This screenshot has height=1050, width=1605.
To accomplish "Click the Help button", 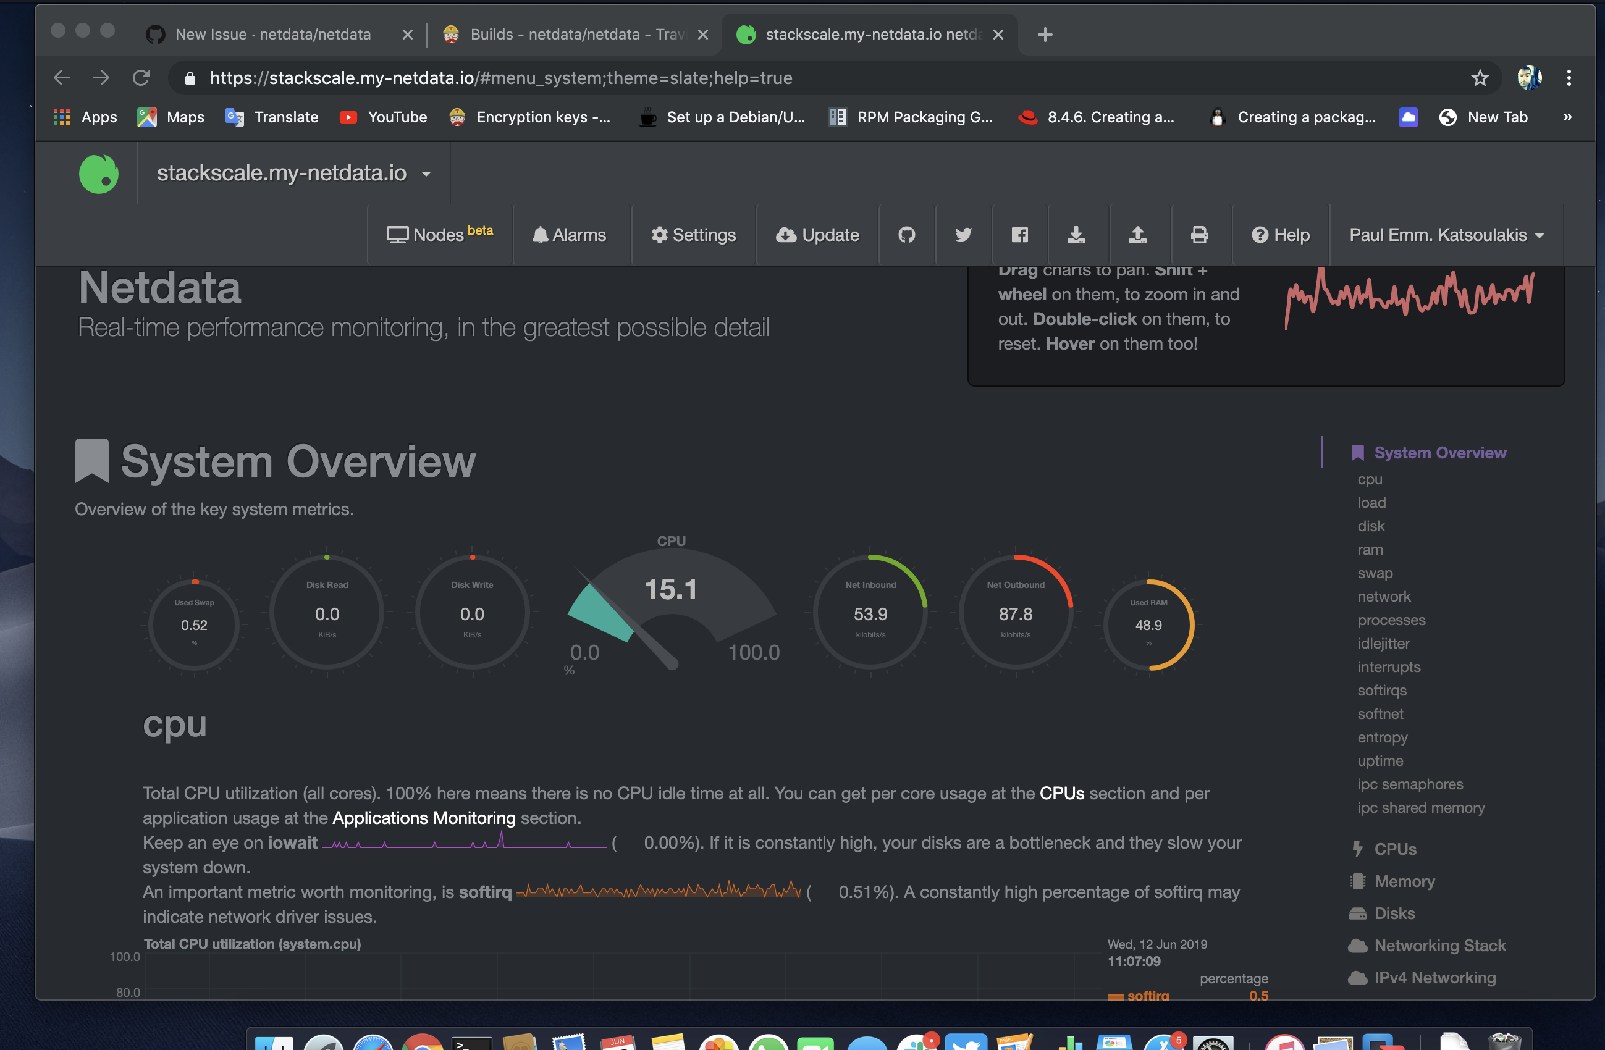I will pos(1281,235).
